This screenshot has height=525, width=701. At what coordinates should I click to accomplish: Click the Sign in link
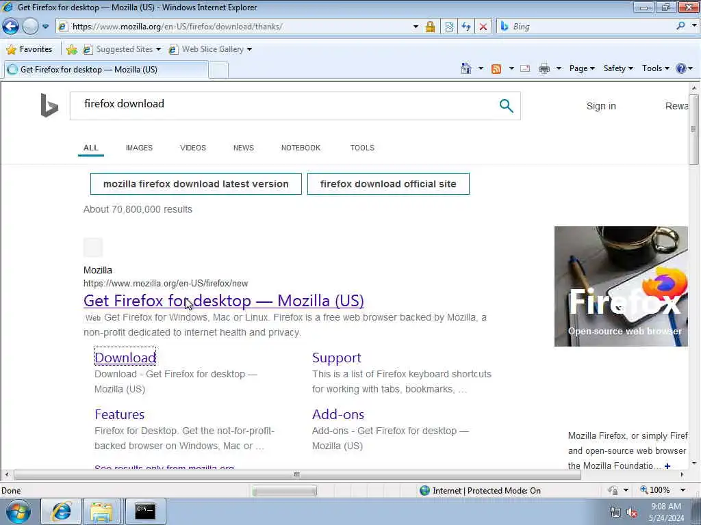click(x=601, y=106)
